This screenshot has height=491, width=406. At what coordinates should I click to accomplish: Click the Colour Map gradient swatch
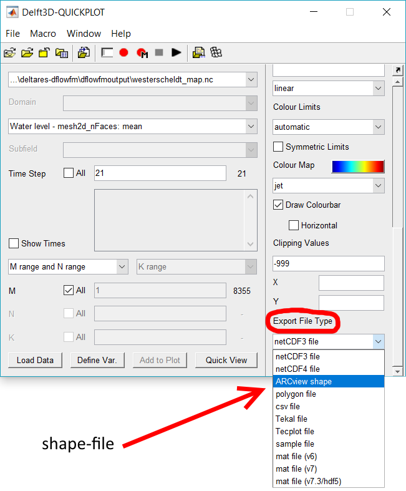point(357,166)
